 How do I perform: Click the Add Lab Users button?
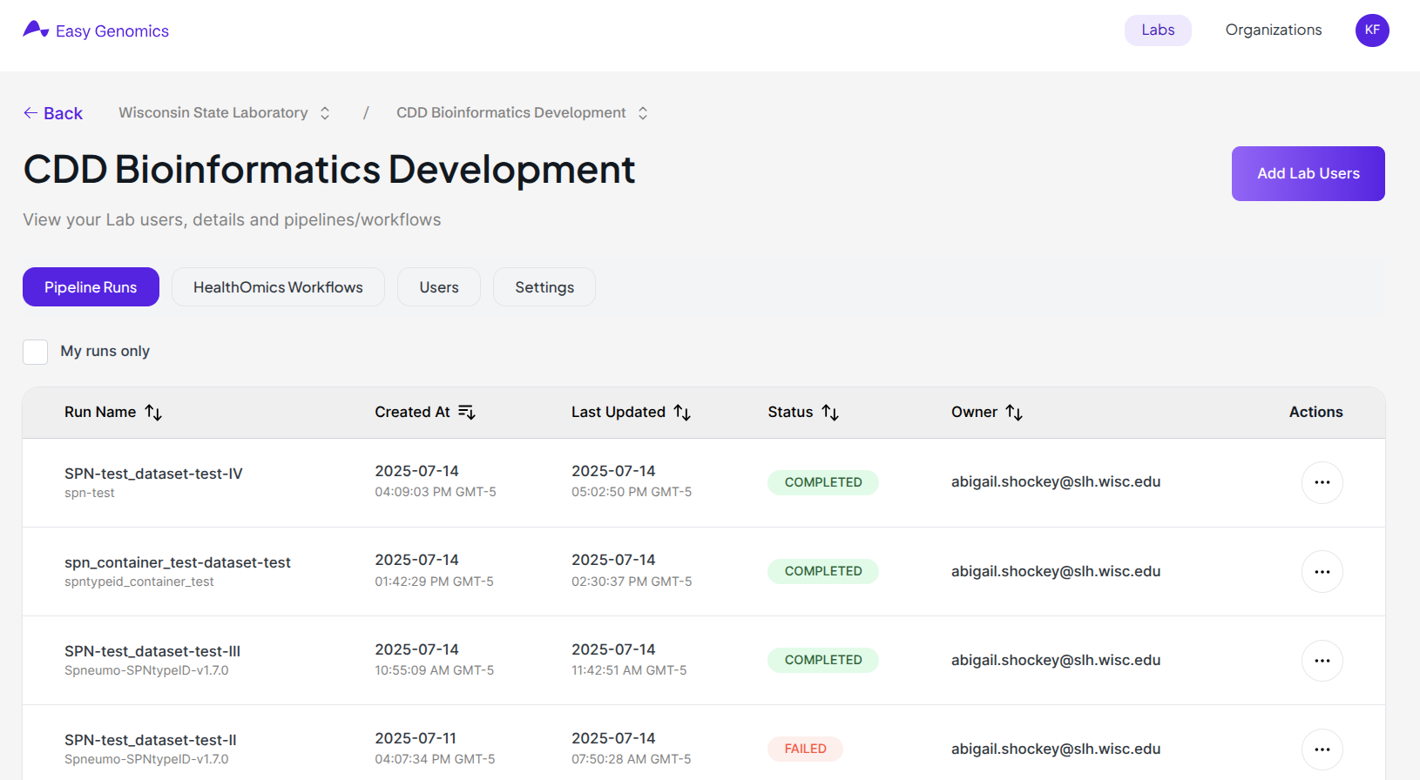tap(1308, 173)
